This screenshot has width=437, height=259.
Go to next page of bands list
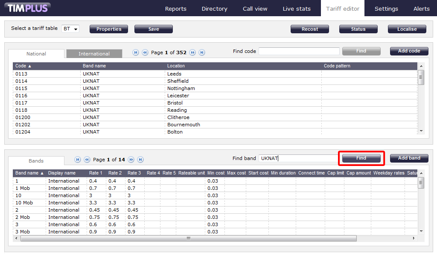coord(131,160)
